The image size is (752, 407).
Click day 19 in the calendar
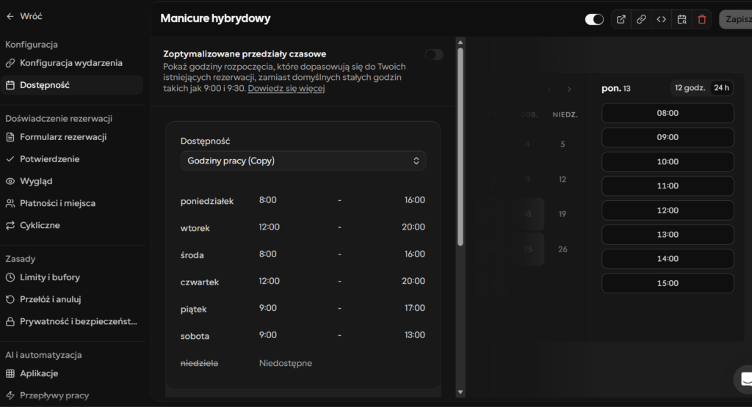coord(563,214)
